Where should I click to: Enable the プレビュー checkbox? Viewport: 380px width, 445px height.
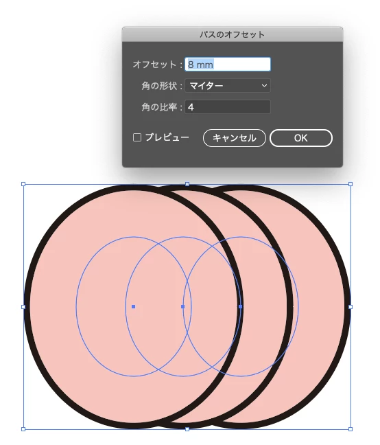coord(137,137)
